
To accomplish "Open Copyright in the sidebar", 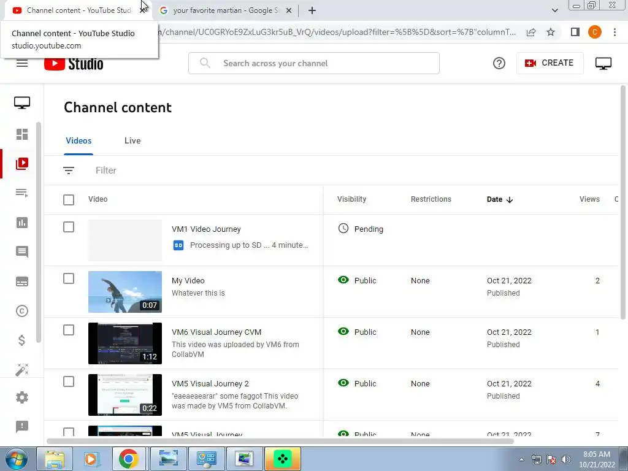I will (x=22, y=311).
